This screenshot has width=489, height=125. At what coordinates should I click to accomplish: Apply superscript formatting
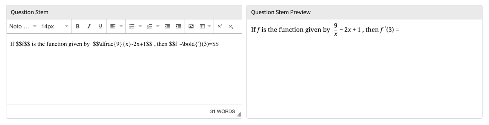220,26
